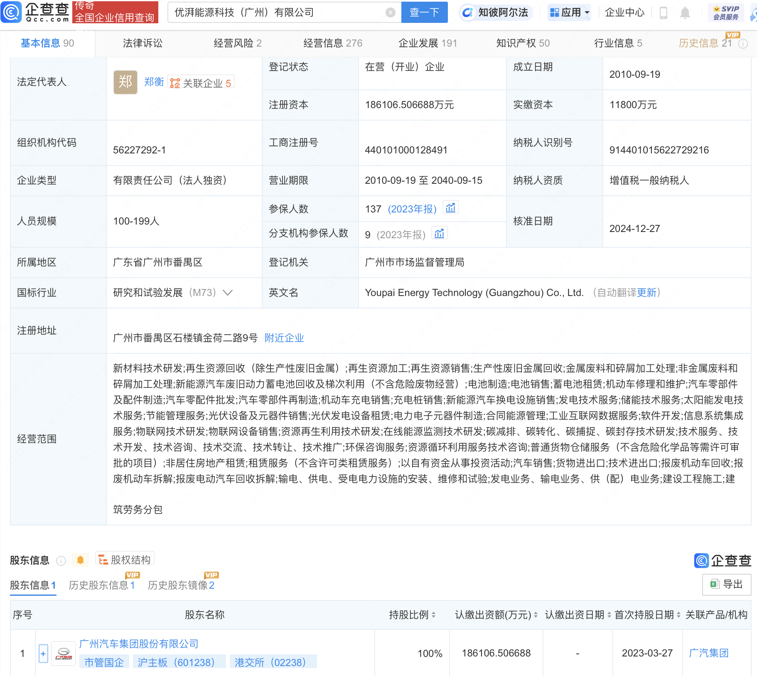Open chart icon next to 分支机构参保人数 9

tap(439, 234)
